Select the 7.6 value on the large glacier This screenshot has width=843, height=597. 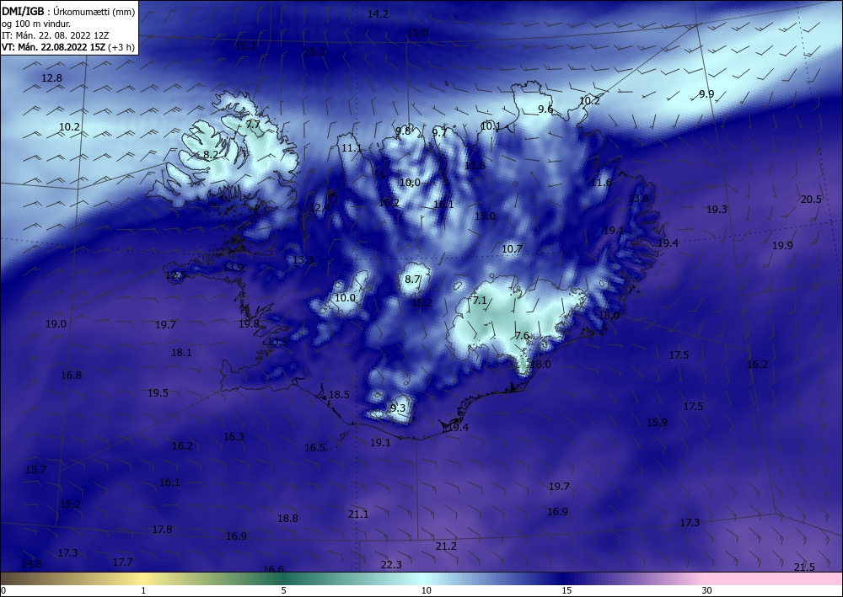(x=522, y=335)
